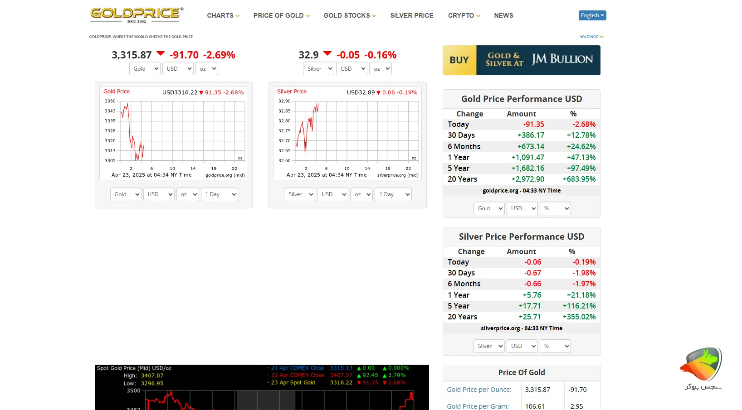Open the Charts menu

pos(223,15)
